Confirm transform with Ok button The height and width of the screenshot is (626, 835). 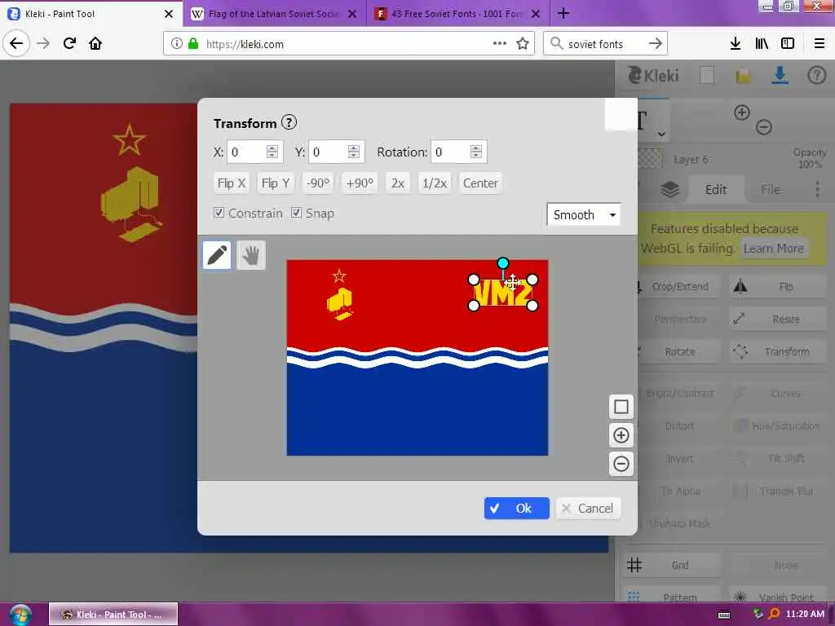516,509
